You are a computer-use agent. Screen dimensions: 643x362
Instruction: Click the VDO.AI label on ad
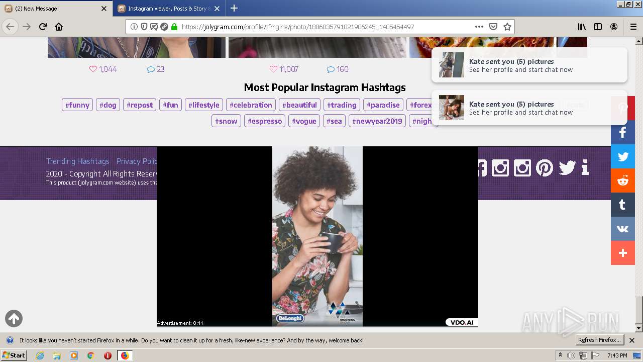pos(462,322)
